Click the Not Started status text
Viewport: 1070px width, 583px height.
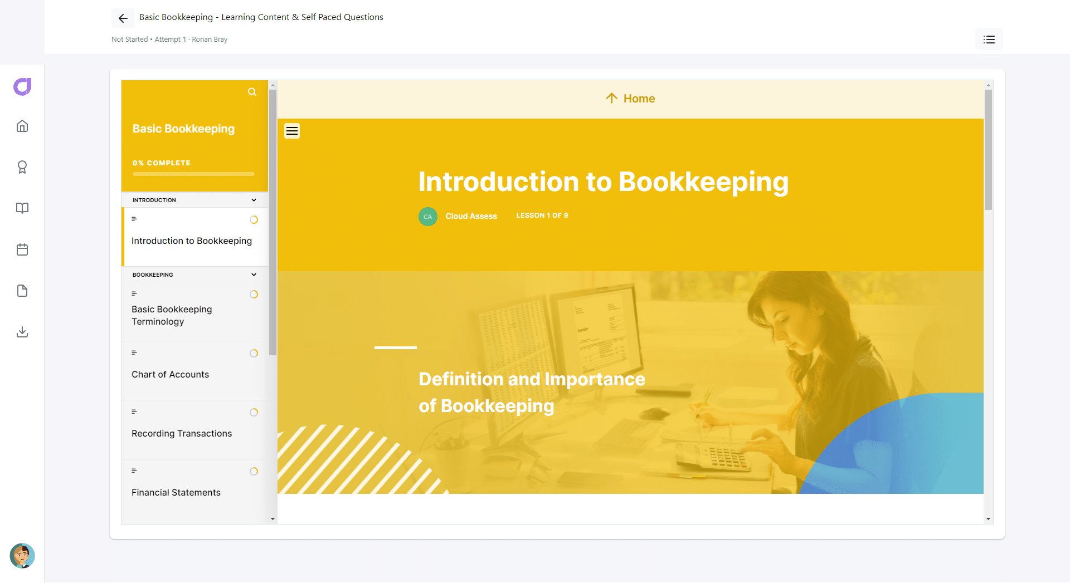tap(130, 40)
